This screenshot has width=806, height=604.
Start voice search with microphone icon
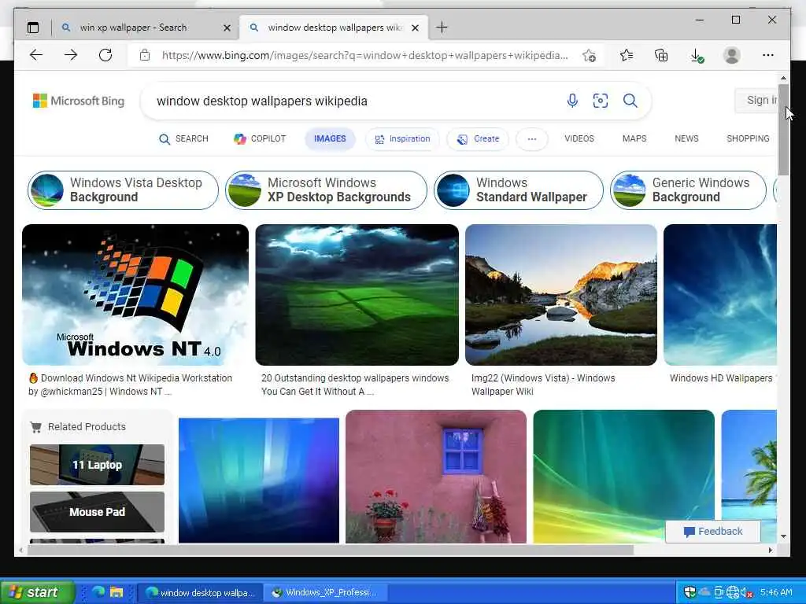tap(572, 101)
